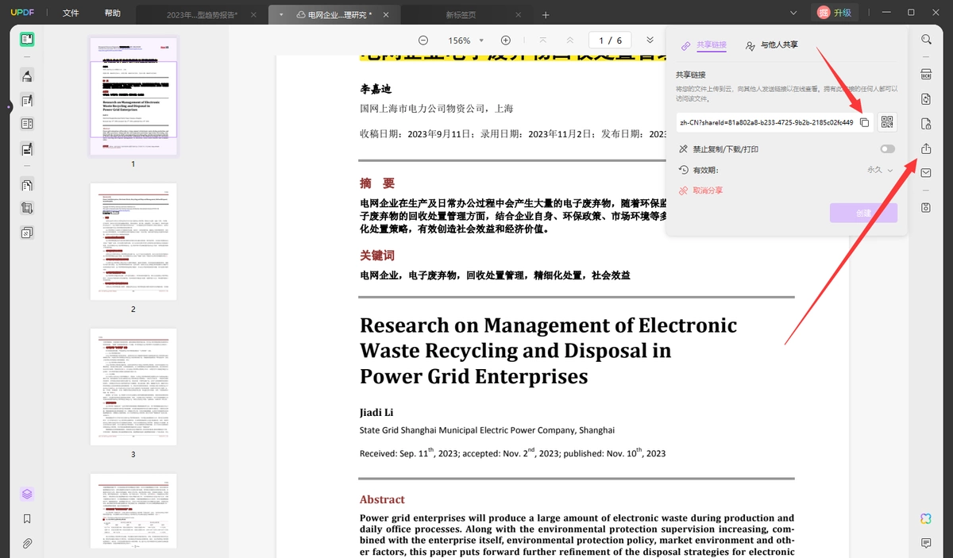Open the OCR recognition tool
This screenshot has width=953, height=558.
pyautogui.click(x=926, y=75)
